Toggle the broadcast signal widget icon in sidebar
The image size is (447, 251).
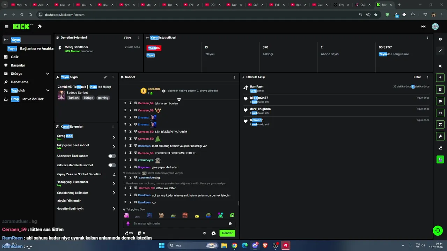click(440, 113)
